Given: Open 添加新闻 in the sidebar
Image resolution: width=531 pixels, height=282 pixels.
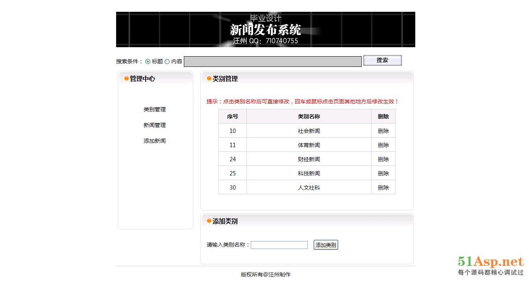Looking at the screenshot, I should coord(154,141).
